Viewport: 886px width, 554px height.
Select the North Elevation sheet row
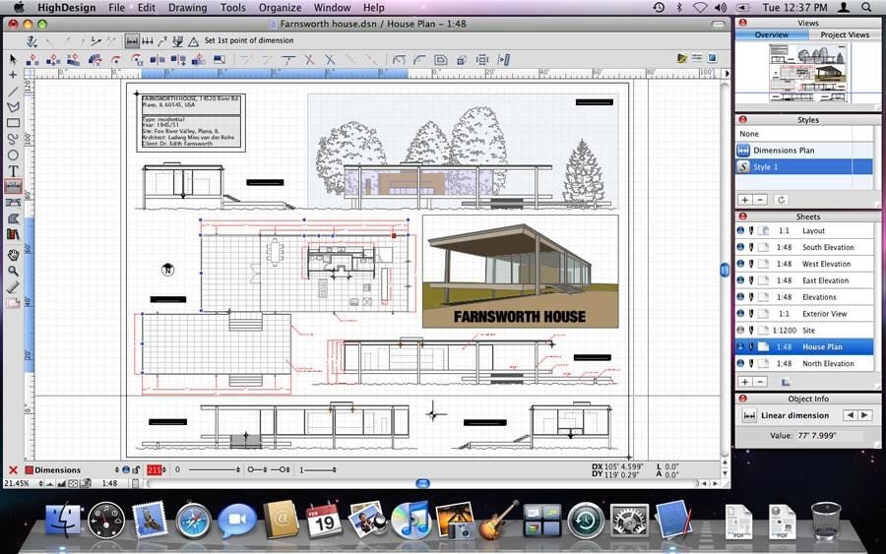[804, 364]
